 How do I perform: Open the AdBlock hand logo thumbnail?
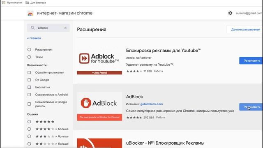tap(99, 106)
